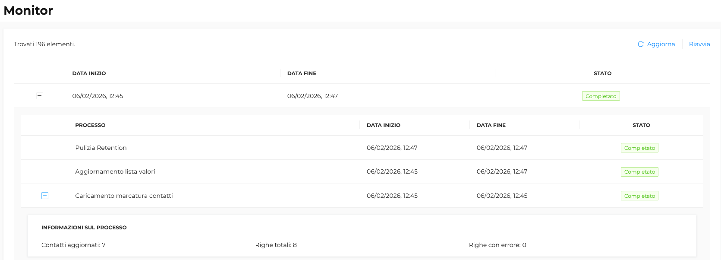Click the process table's DATA FINE header
This screenshot has width=721, height=260.
coord(491,125)
